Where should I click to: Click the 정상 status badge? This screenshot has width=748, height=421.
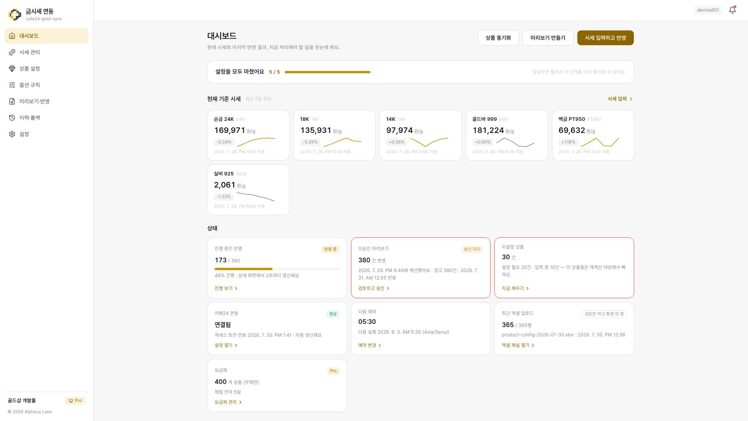(x=333, y=314)
